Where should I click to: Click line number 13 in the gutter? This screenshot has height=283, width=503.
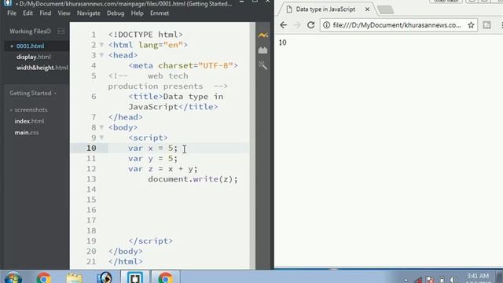91,179
